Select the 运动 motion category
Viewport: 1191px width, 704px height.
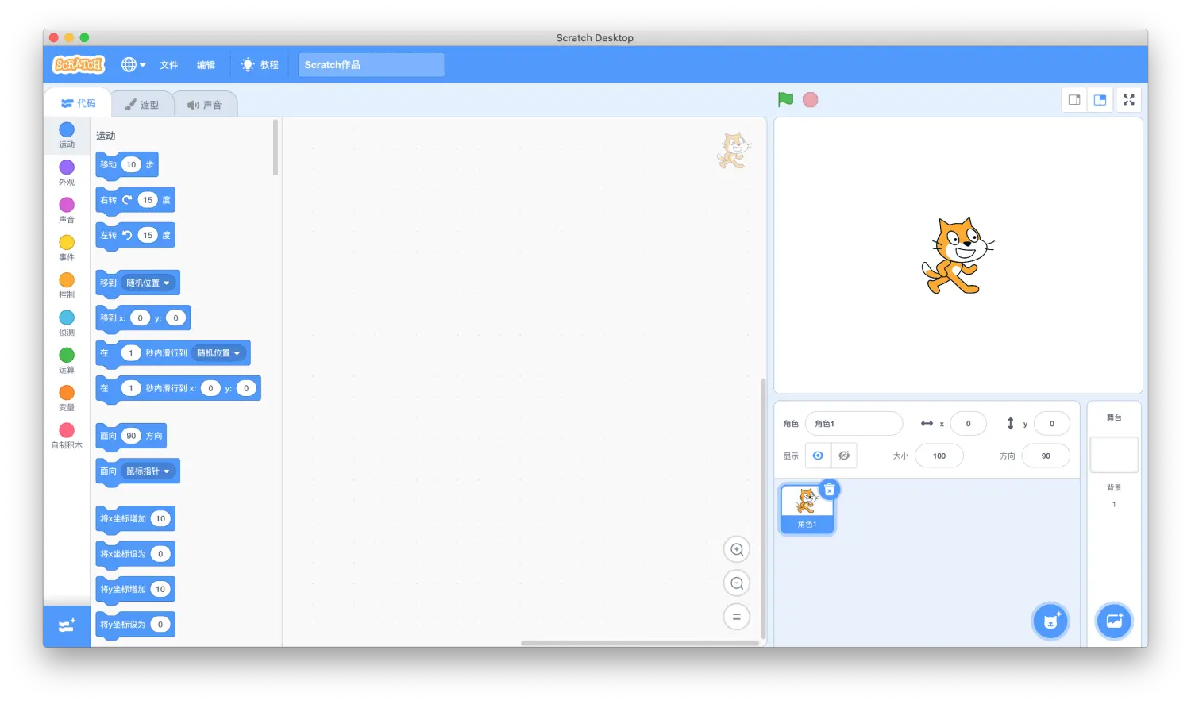pyautogui.click(x=67, y=135)
